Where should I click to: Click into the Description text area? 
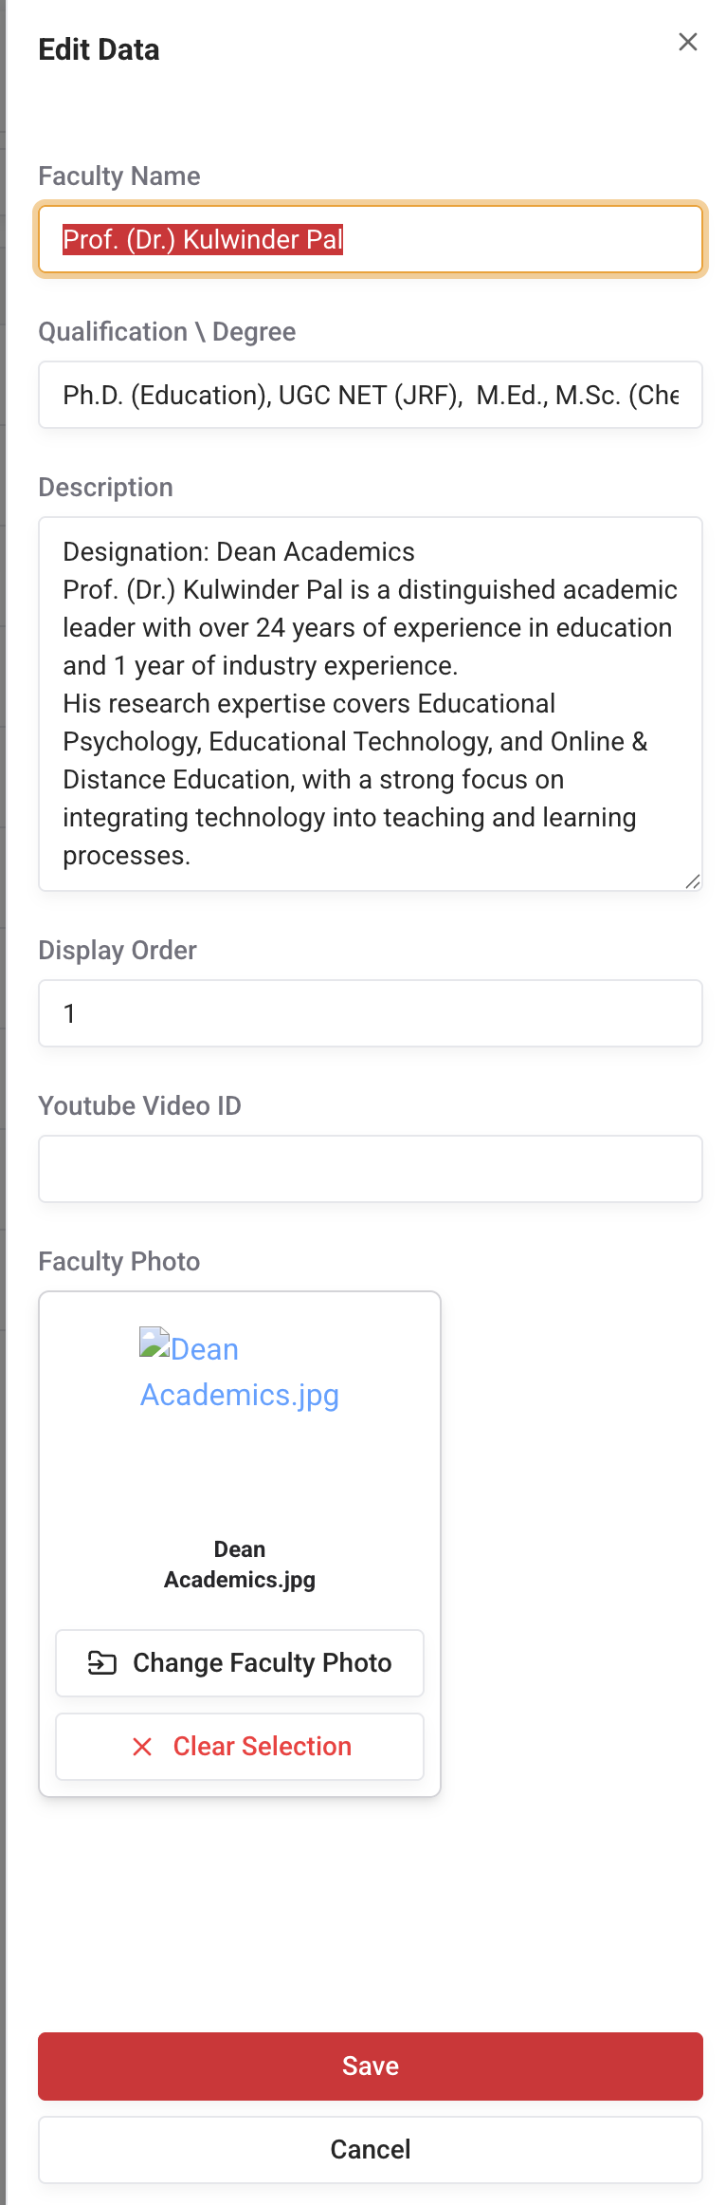(370, 702)
